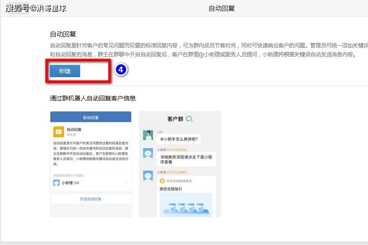Click robot avatar beside 详细换货流程 message
The image size is (368, 245).
click(148, 154)
